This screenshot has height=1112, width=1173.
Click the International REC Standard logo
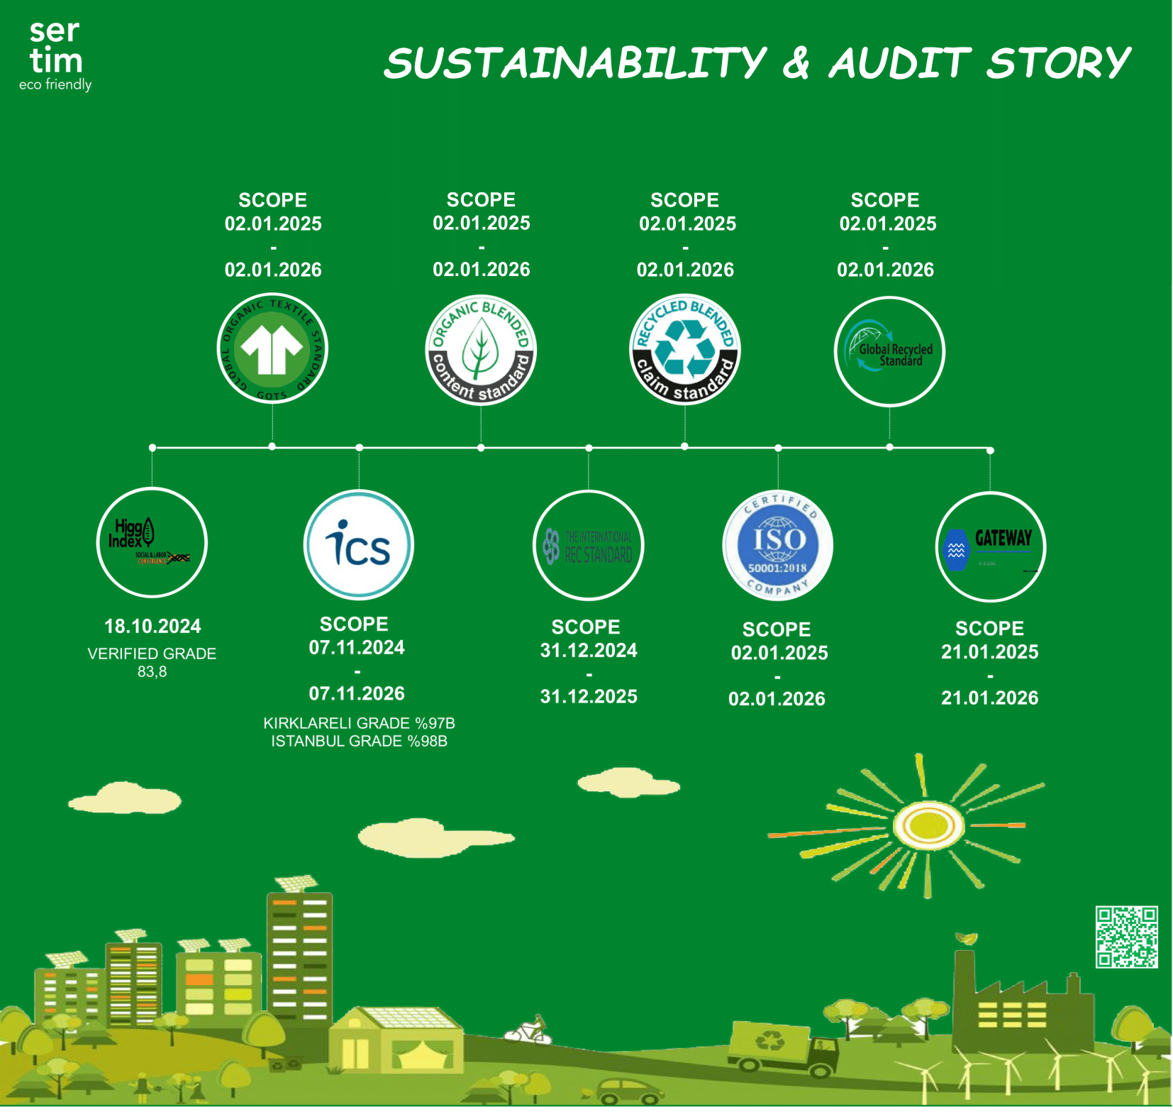point(589,546)
